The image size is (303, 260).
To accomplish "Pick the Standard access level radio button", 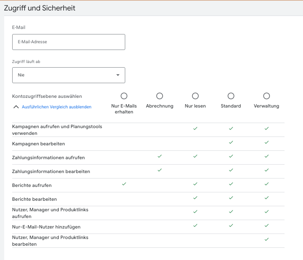I will click(x=231, y=96).
